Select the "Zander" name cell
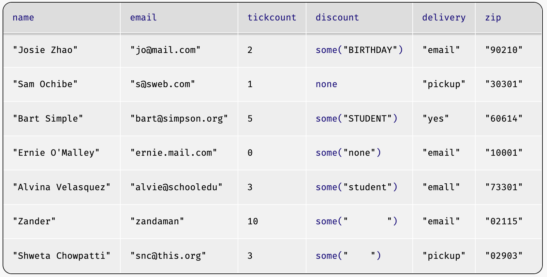The image size is (547, 277). tap(34, 221)
